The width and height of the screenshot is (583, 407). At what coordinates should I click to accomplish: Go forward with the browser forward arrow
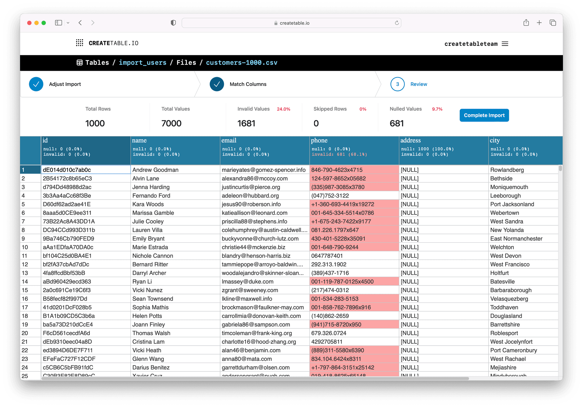93,23
